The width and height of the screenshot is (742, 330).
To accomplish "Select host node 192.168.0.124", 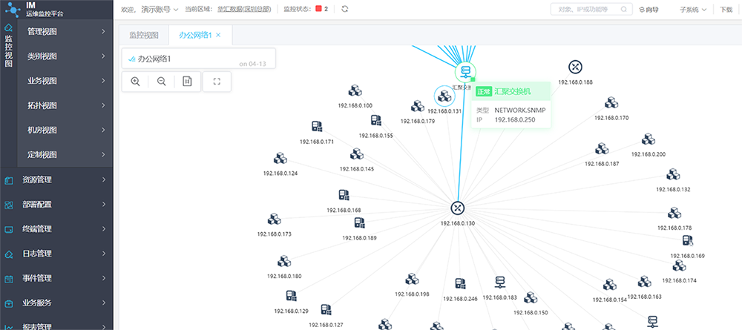I will point(280,159).
